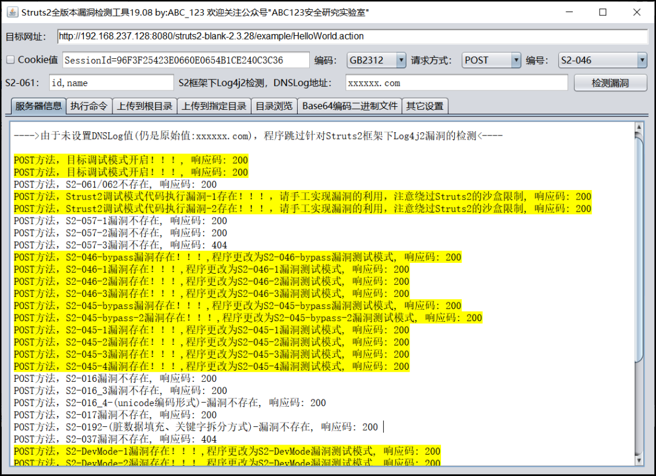
Task: Select the 目录浏览 tab
Action: (x=274, y=106)
